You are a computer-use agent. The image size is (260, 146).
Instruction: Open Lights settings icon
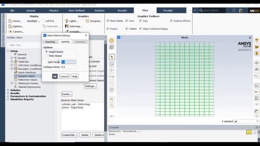tap(67, 21)
